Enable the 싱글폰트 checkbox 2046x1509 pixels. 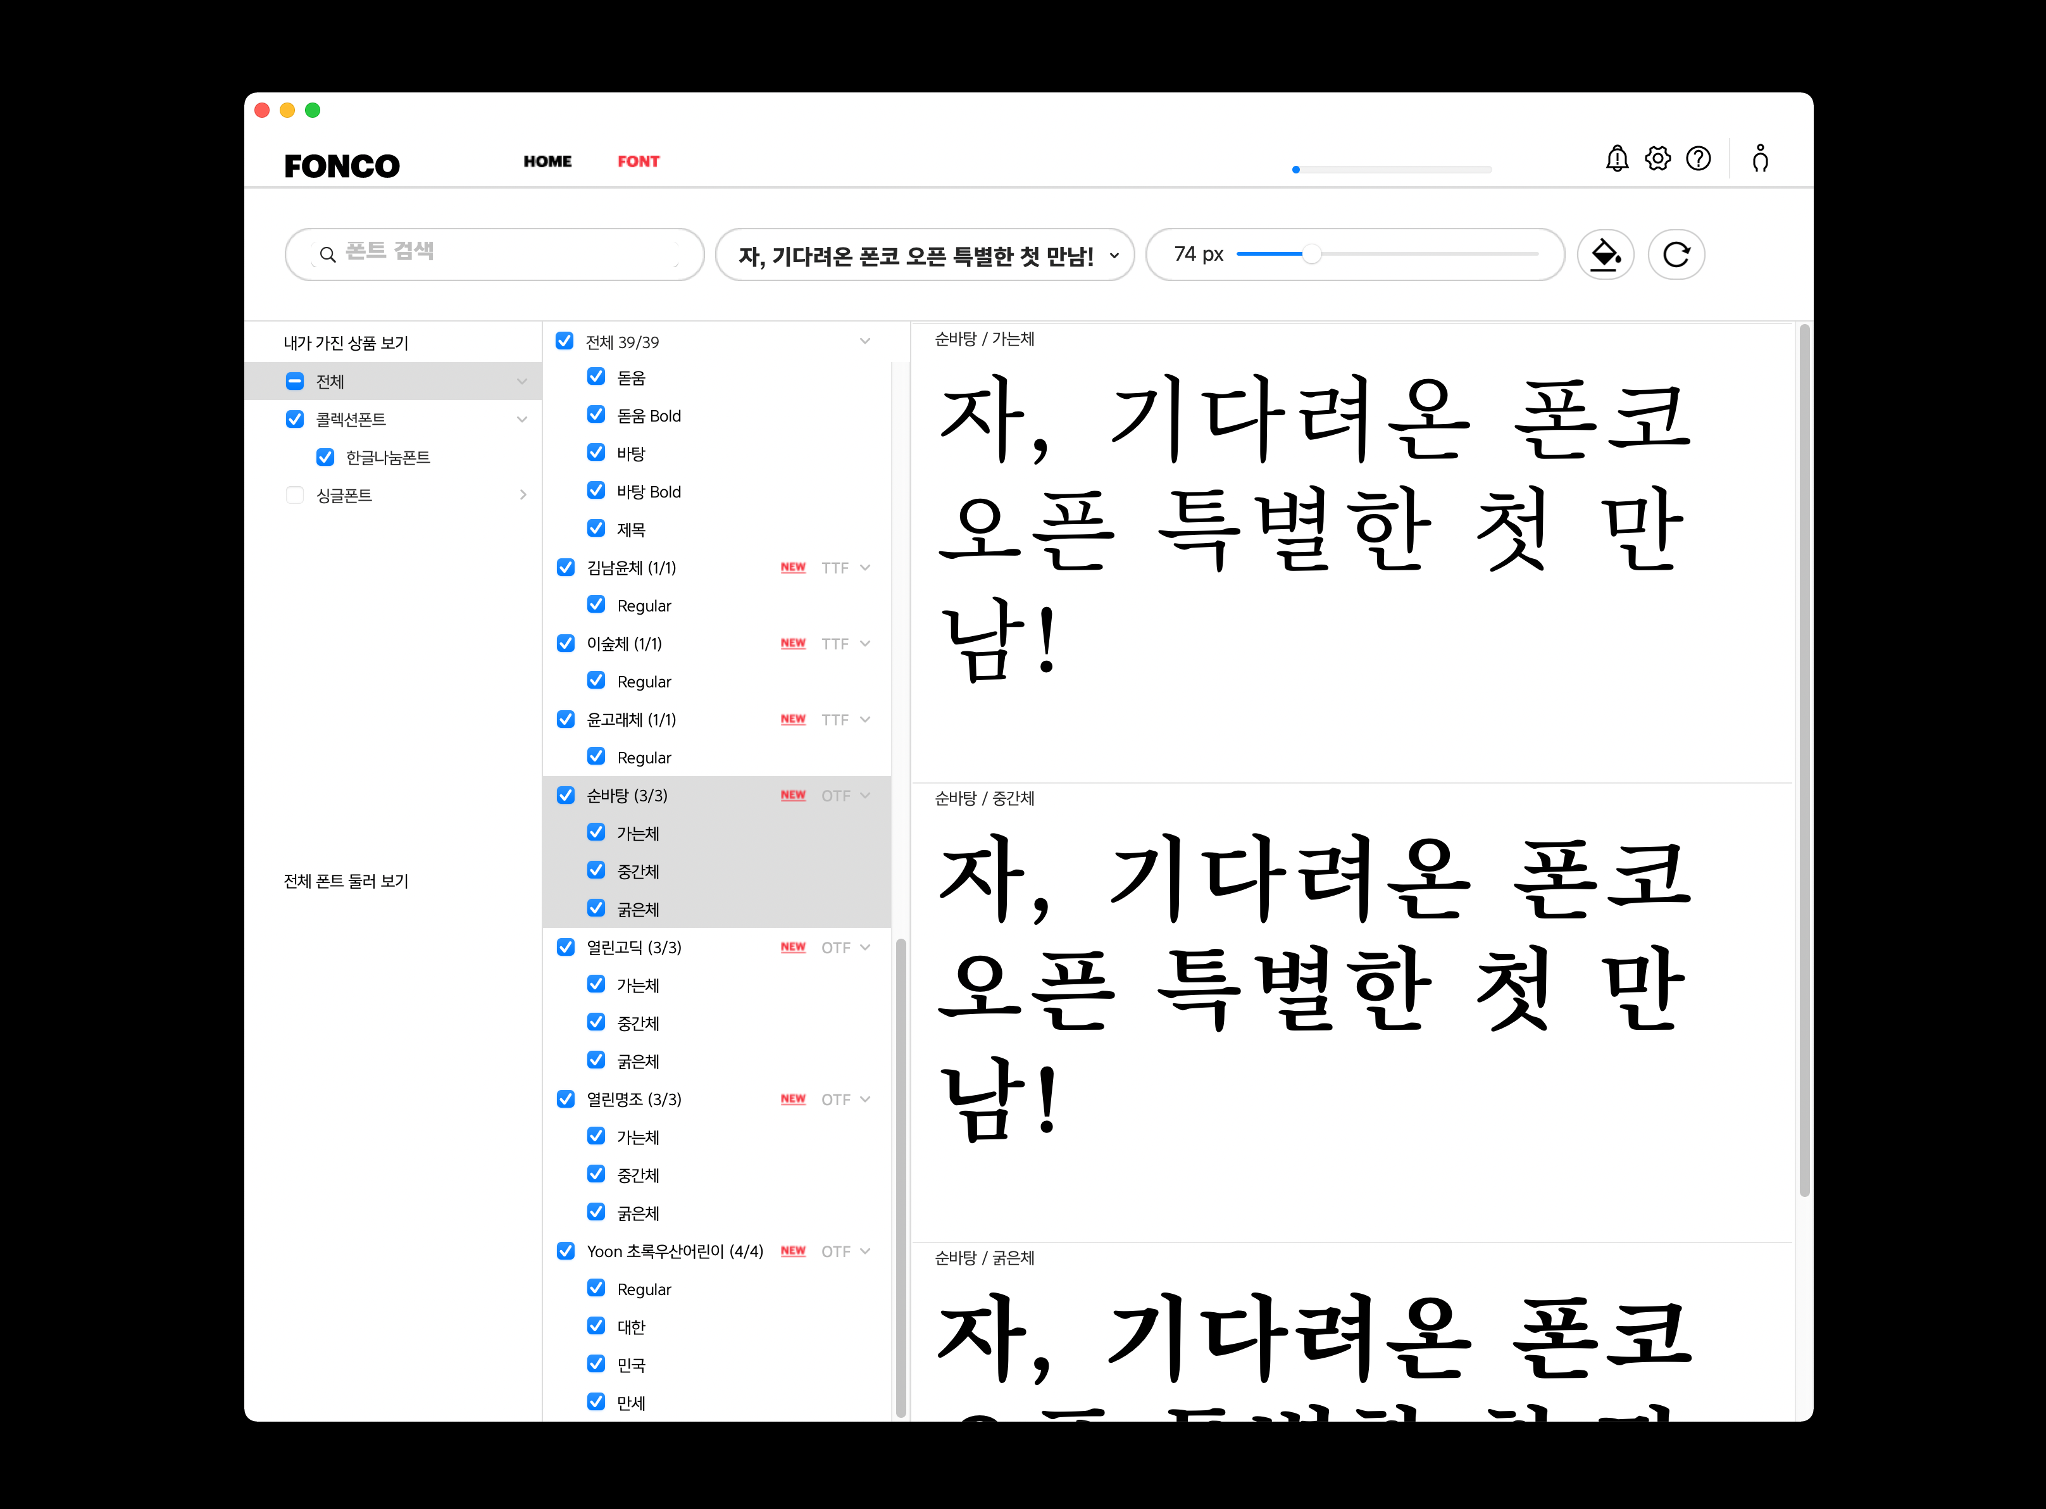pyautogui.click(x=295, y=495)
